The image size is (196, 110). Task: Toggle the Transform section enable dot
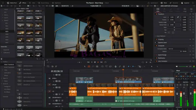(156, 14)
